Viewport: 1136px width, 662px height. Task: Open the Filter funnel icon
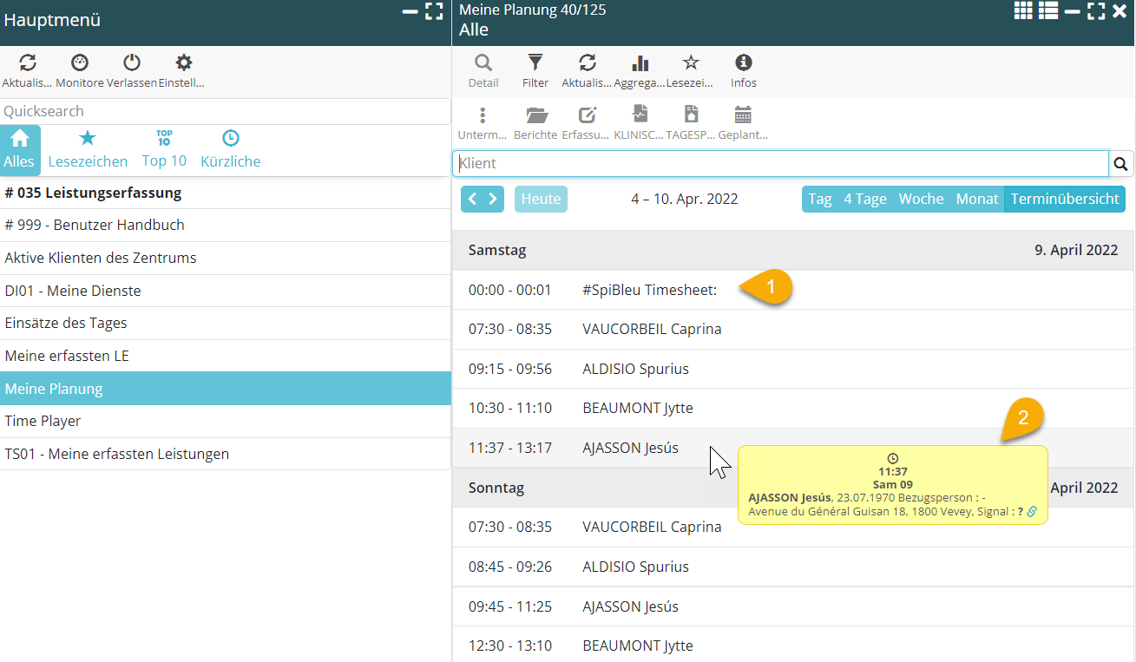coord(535,63)
